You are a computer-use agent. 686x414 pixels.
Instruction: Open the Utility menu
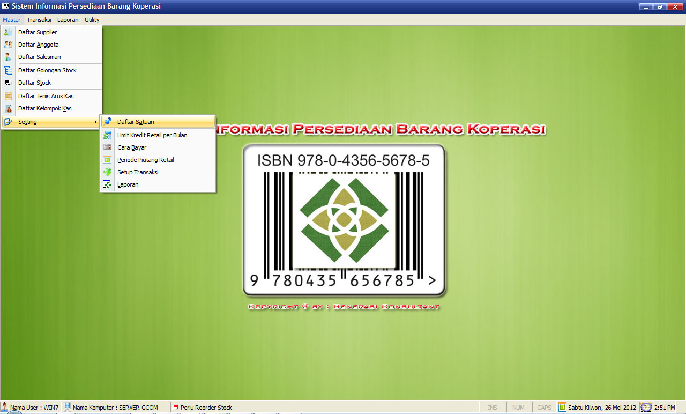point(92,20)
